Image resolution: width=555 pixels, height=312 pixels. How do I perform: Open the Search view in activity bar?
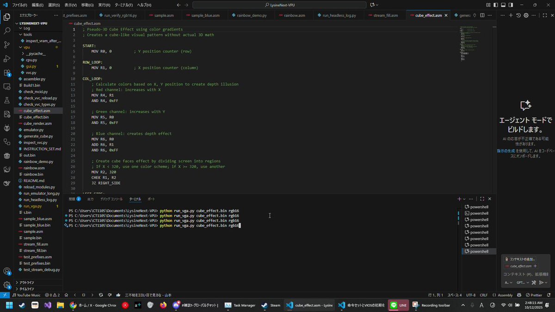(7, 31)
